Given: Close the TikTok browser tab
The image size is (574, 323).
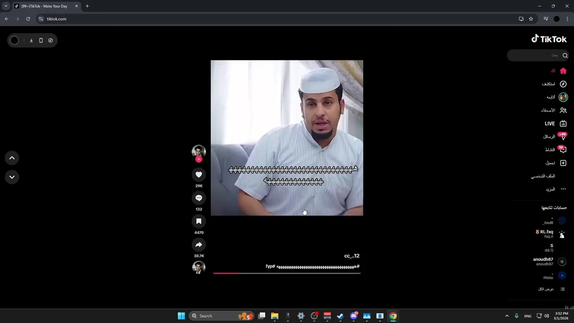Looking at the screenshot, I should 76,6.
